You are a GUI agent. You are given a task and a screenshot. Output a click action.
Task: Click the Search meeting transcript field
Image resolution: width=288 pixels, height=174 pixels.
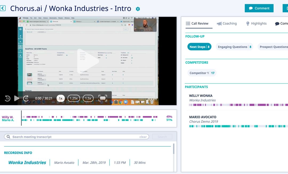(x=77, y=137)
